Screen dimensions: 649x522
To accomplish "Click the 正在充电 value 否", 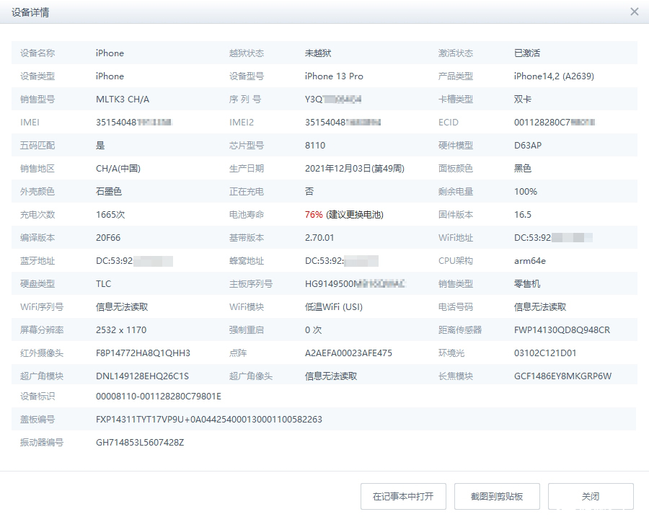I will [x=309, y=192].
